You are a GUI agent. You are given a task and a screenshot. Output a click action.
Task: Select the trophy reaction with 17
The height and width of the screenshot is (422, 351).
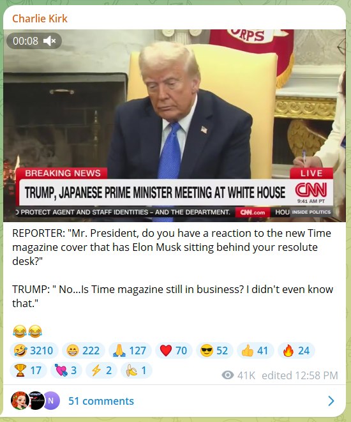pos(28,370)
